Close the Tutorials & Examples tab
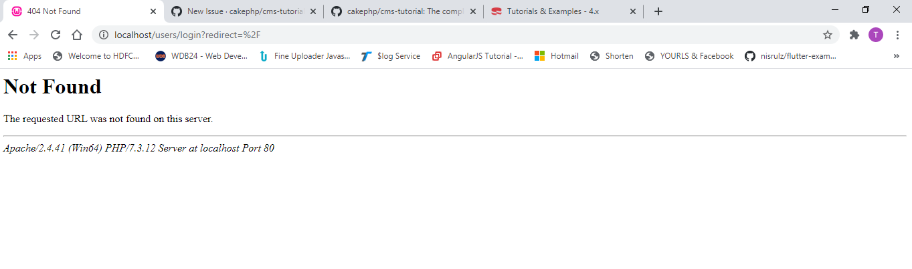Image resolution: width=912 pixels, height=269 pixels. point(633,11)
